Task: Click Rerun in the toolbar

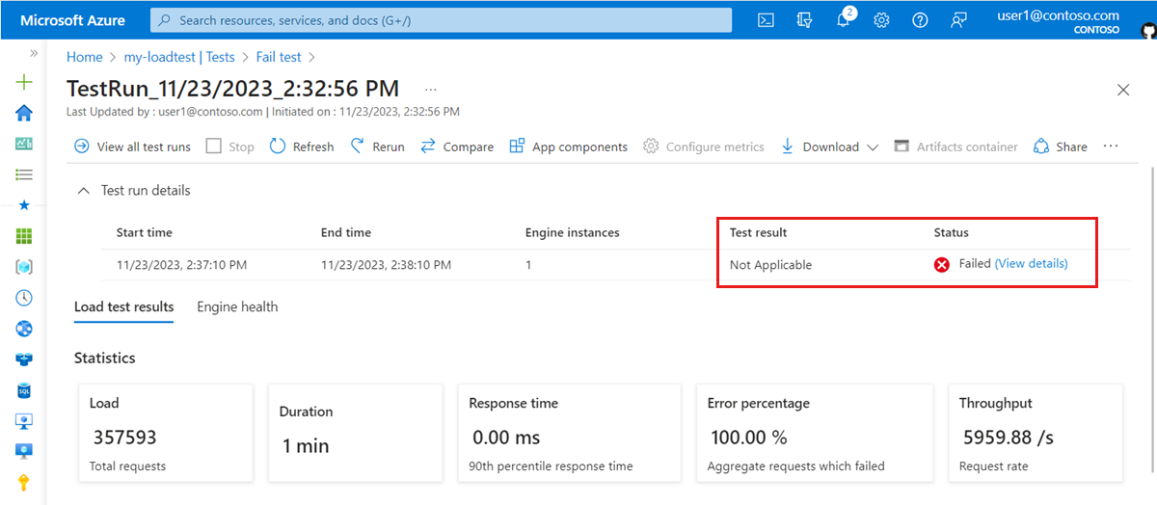Action: coord(377,146)
